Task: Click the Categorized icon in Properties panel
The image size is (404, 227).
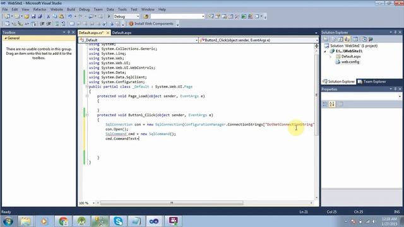Action: pos(325,104)
